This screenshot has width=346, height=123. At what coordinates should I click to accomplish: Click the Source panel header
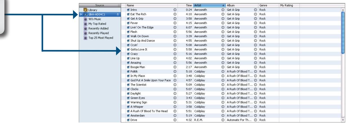click(x=100, y=5)
